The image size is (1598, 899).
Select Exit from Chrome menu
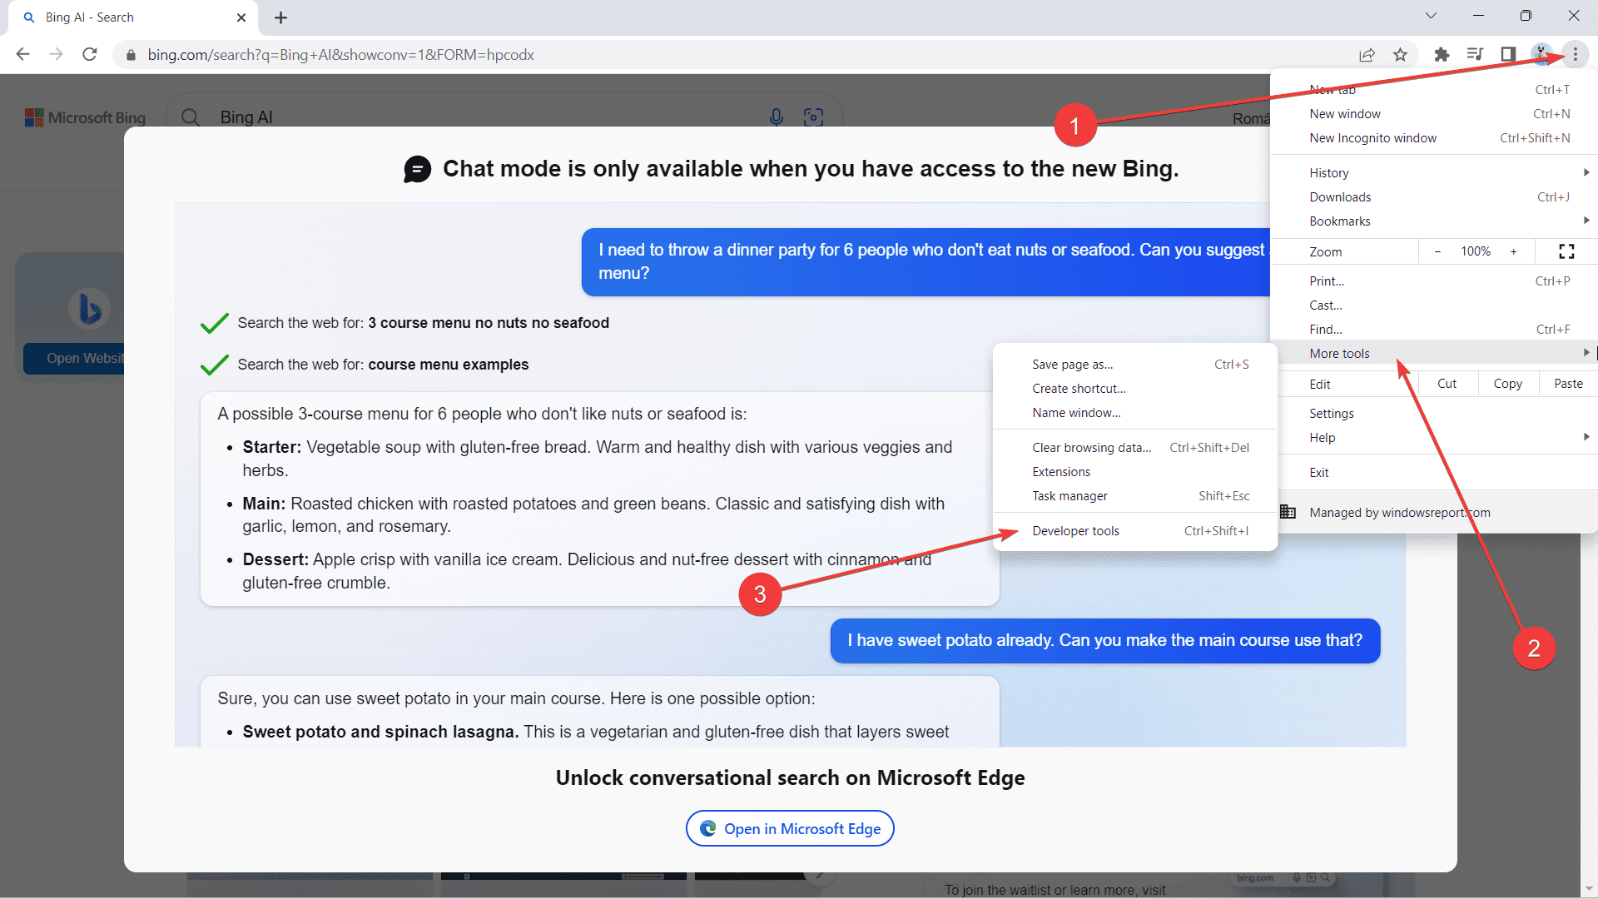pos(1434,473)
